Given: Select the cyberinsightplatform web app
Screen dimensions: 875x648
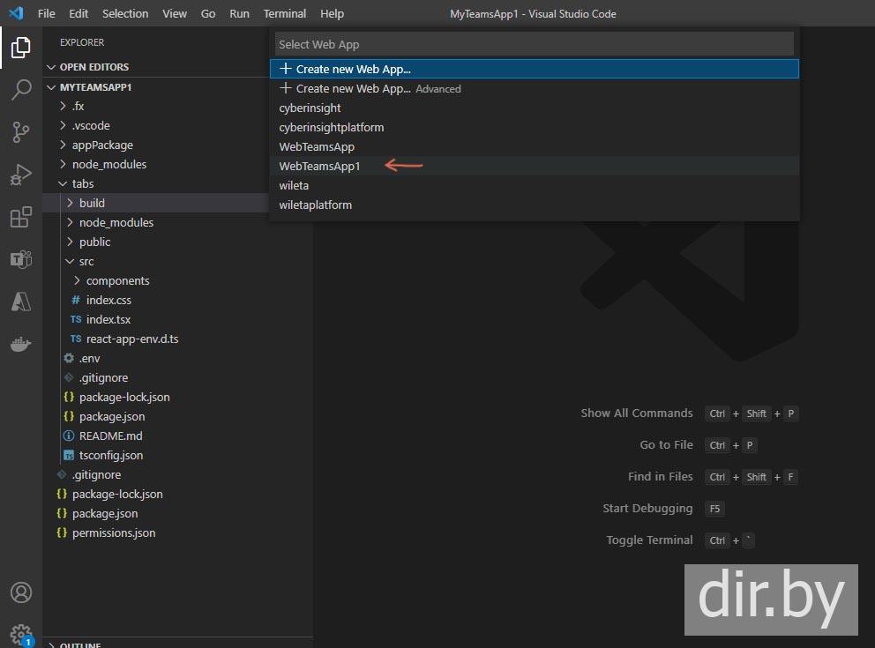Looking at the screenshot, I should pyautogui.click(x=331, y=127).
